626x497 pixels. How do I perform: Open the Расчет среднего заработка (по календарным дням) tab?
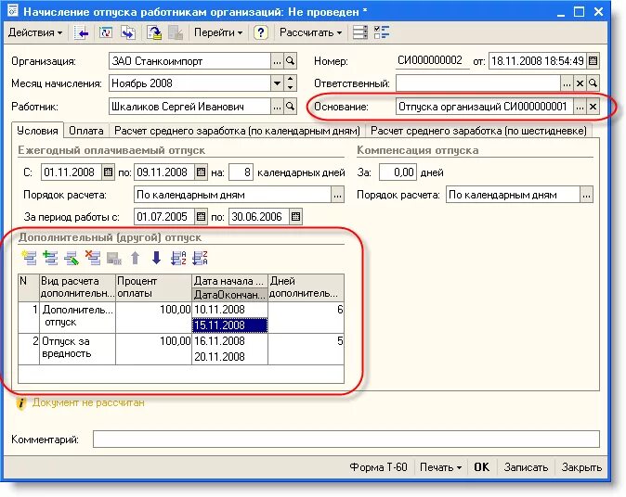tap(237, 131)
